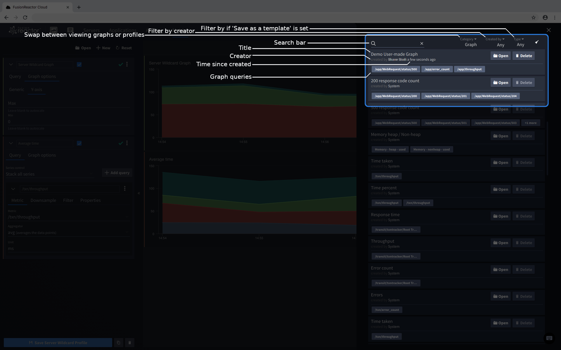The image size is (561, 350).
Task: Open the Time percent graph
Action: point(501,189)
